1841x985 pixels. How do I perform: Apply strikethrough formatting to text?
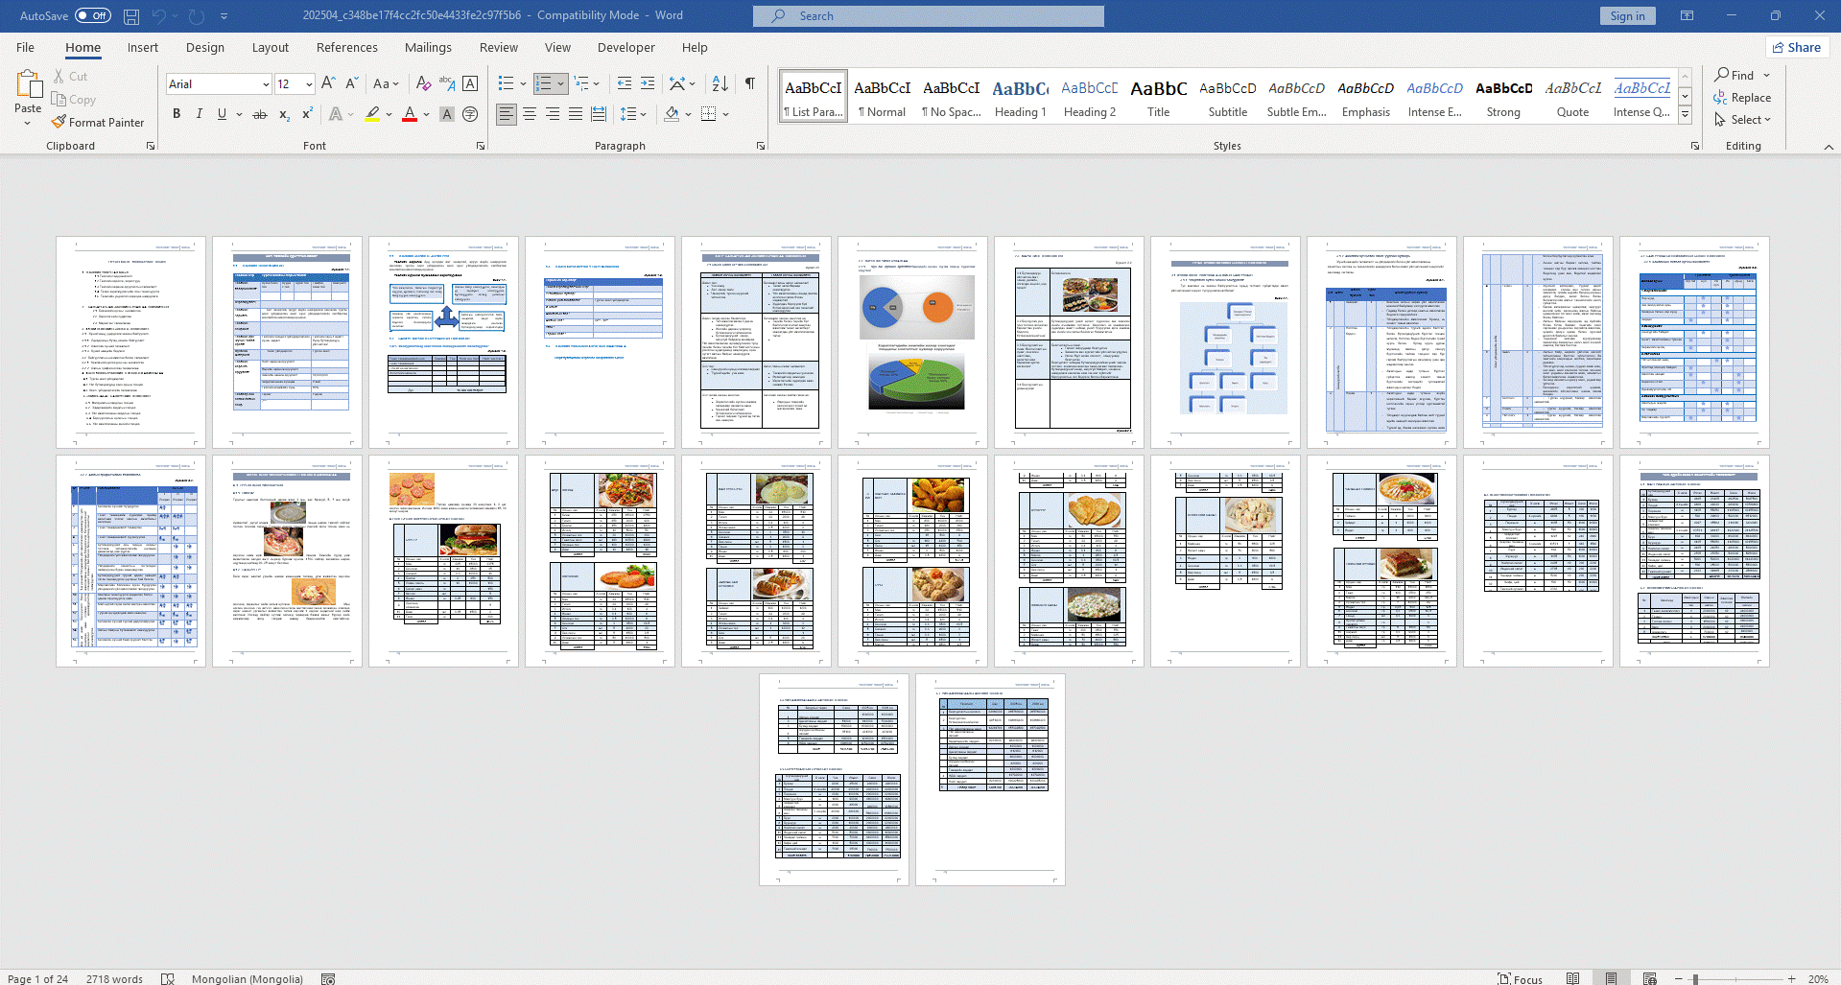(259, 114)
